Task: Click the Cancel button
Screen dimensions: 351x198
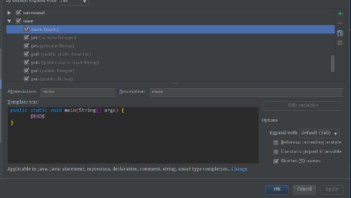Action: pyautogui.click(x=304, y=189)
